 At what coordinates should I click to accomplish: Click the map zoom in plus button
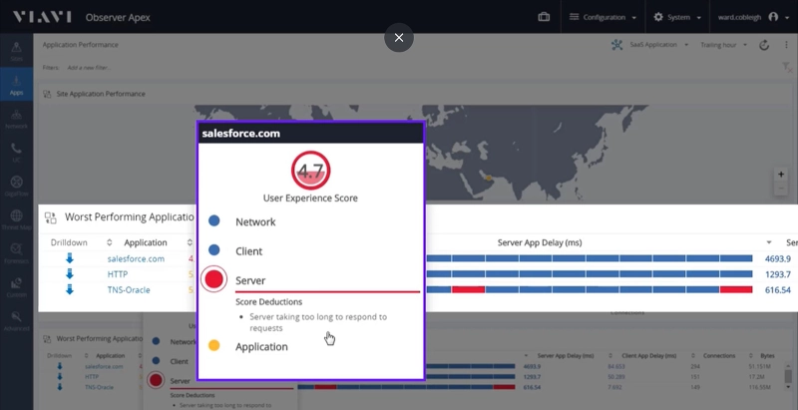[781, 174]
